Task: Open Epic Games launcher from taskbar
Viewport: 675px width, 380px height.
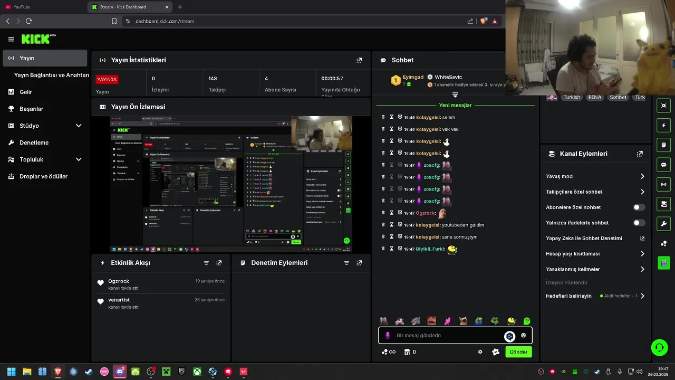Action: pos(182,372)
